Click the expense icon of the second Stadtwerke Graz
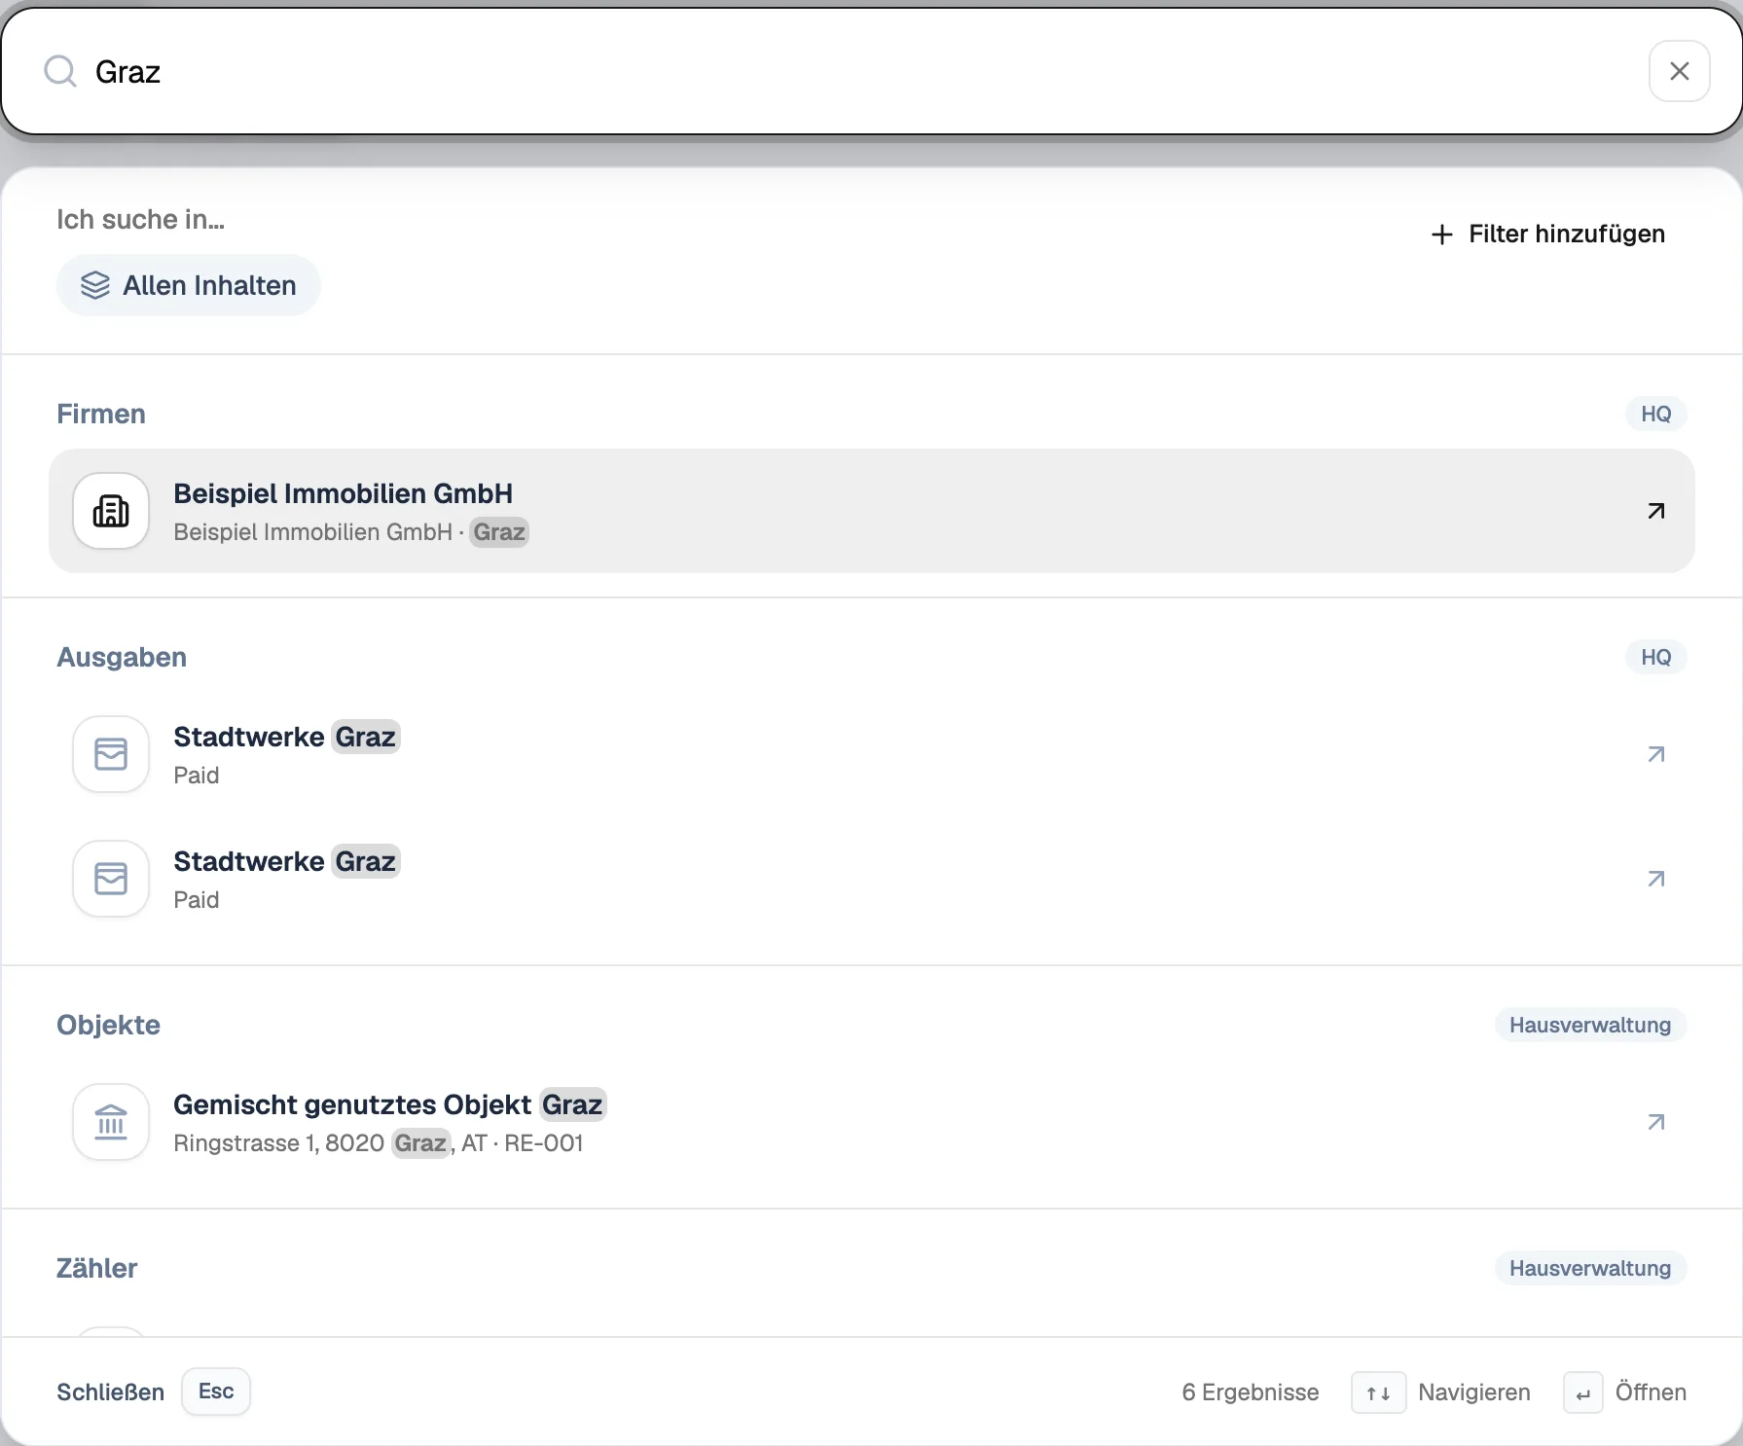 pyautogui.click(x=111, y=879)
